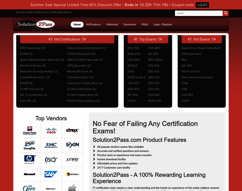This screenshot has height=191, width=242.
Task: Open PDI hot exam link
Action: click(184, 60)
